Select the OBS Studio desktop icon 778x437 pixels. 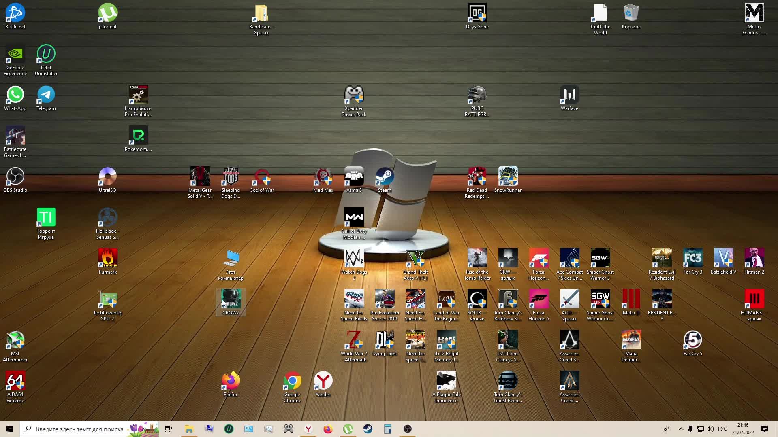15,177
